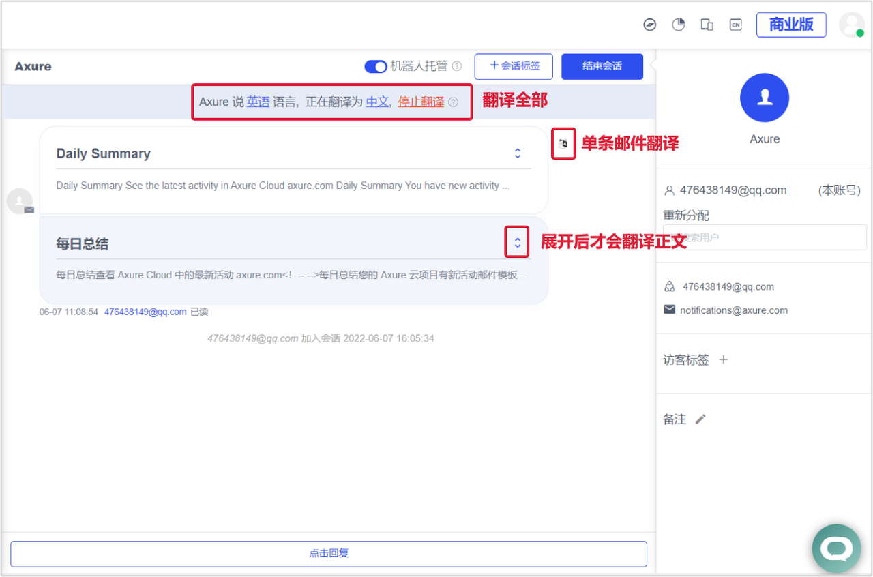Image resolution: width=873 pixels, height=577 pixels.
Task: Click 停止翻译 to stop translating
Action: [x=421, y=102]
